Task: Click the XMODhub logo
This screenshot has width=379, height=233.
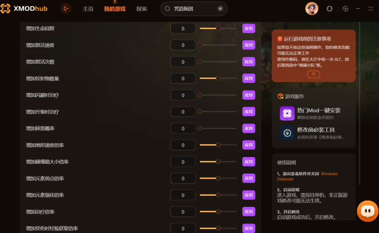Action: [x=24, y=9]
